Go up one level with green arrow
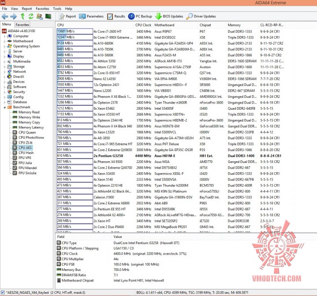Screen dimensions: 317x296 (x=22, y=16)
